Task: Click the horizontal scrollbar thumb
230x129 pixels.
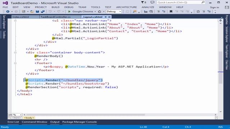Action: [86, 115]
